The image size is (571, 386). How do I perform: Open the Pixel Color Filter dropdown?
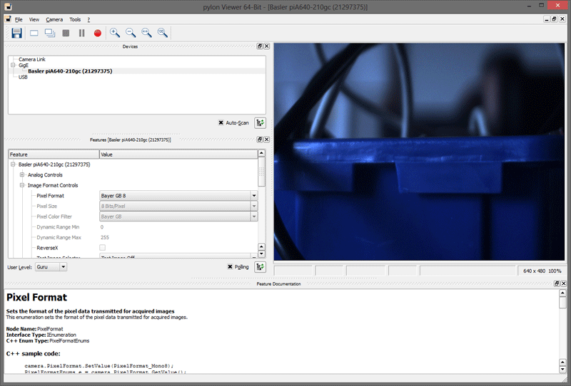254,217
